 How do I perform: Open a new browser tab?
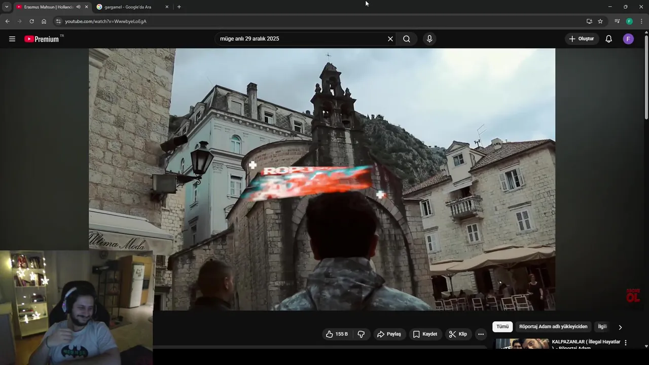point(179,7)
